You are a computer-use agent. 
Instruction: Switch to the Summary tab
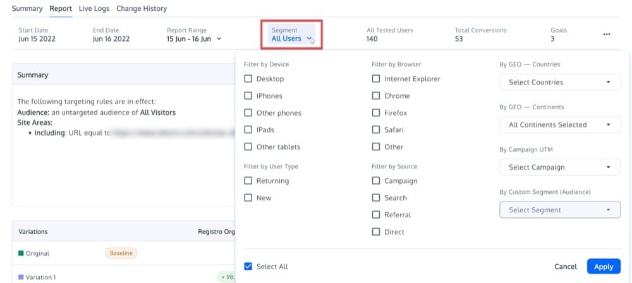pos(27,9)
